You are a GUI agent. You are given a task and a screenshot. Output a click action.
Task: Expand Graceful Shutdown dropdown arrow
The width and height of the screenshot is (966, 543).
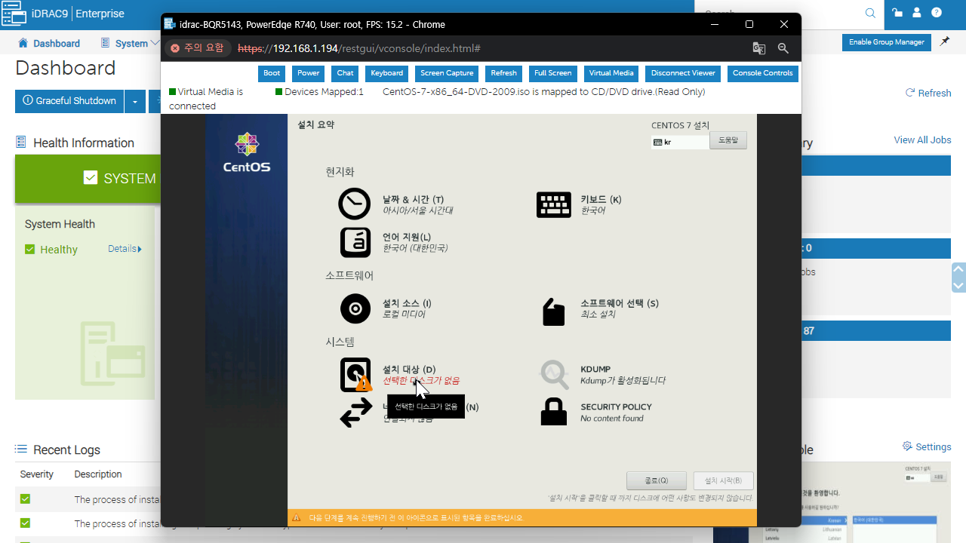[135, 101]
